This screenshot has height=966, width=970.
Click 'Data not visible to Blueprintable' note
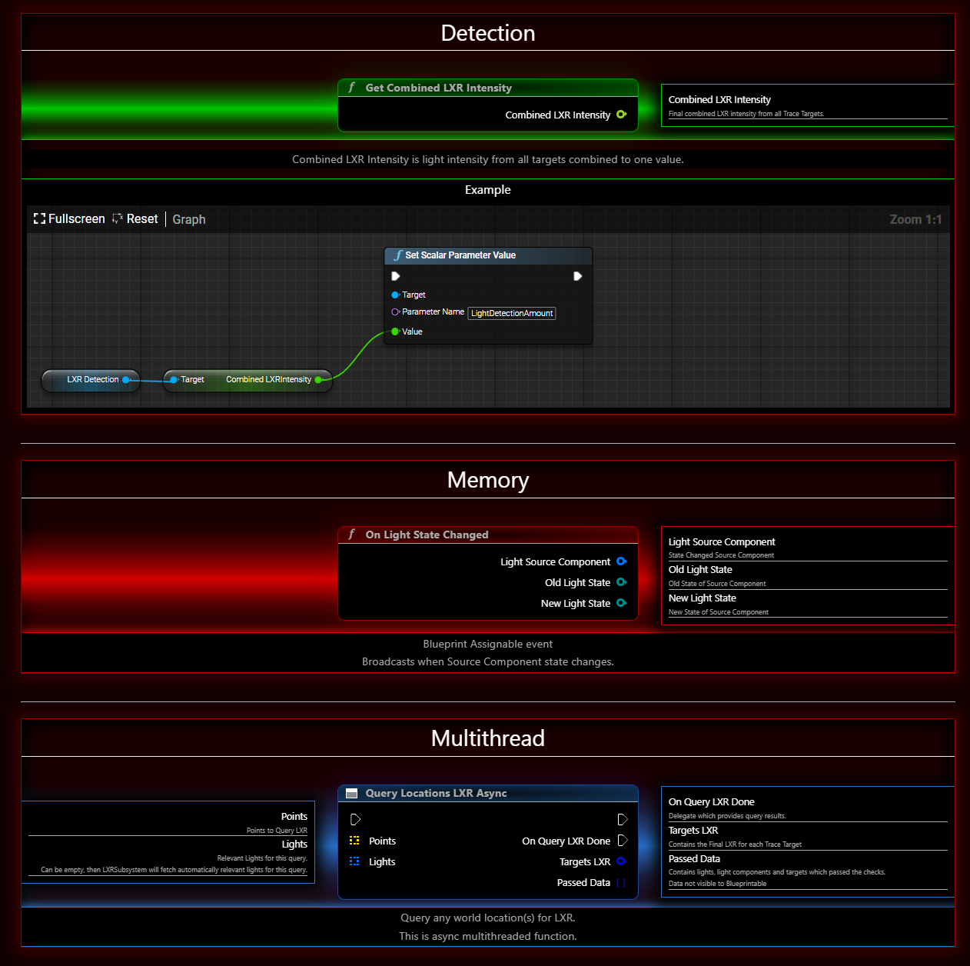click(717, 884)
